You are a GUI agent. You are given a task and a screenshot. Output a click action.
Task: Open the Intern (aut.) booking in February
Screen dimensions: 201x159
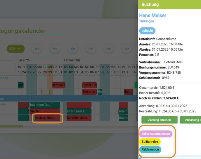[79, 111]
